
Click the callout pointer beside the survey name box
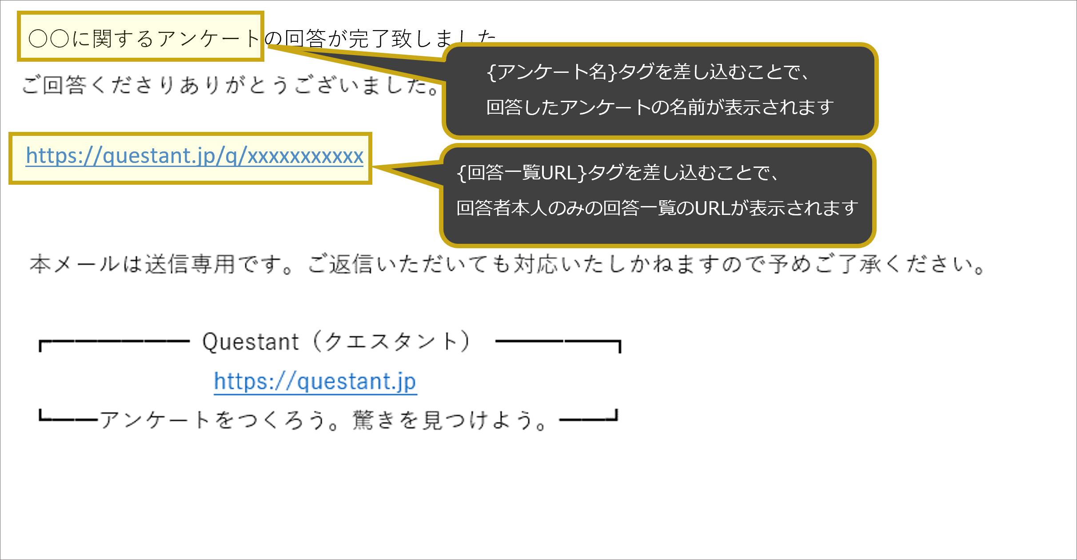point(355,62)
